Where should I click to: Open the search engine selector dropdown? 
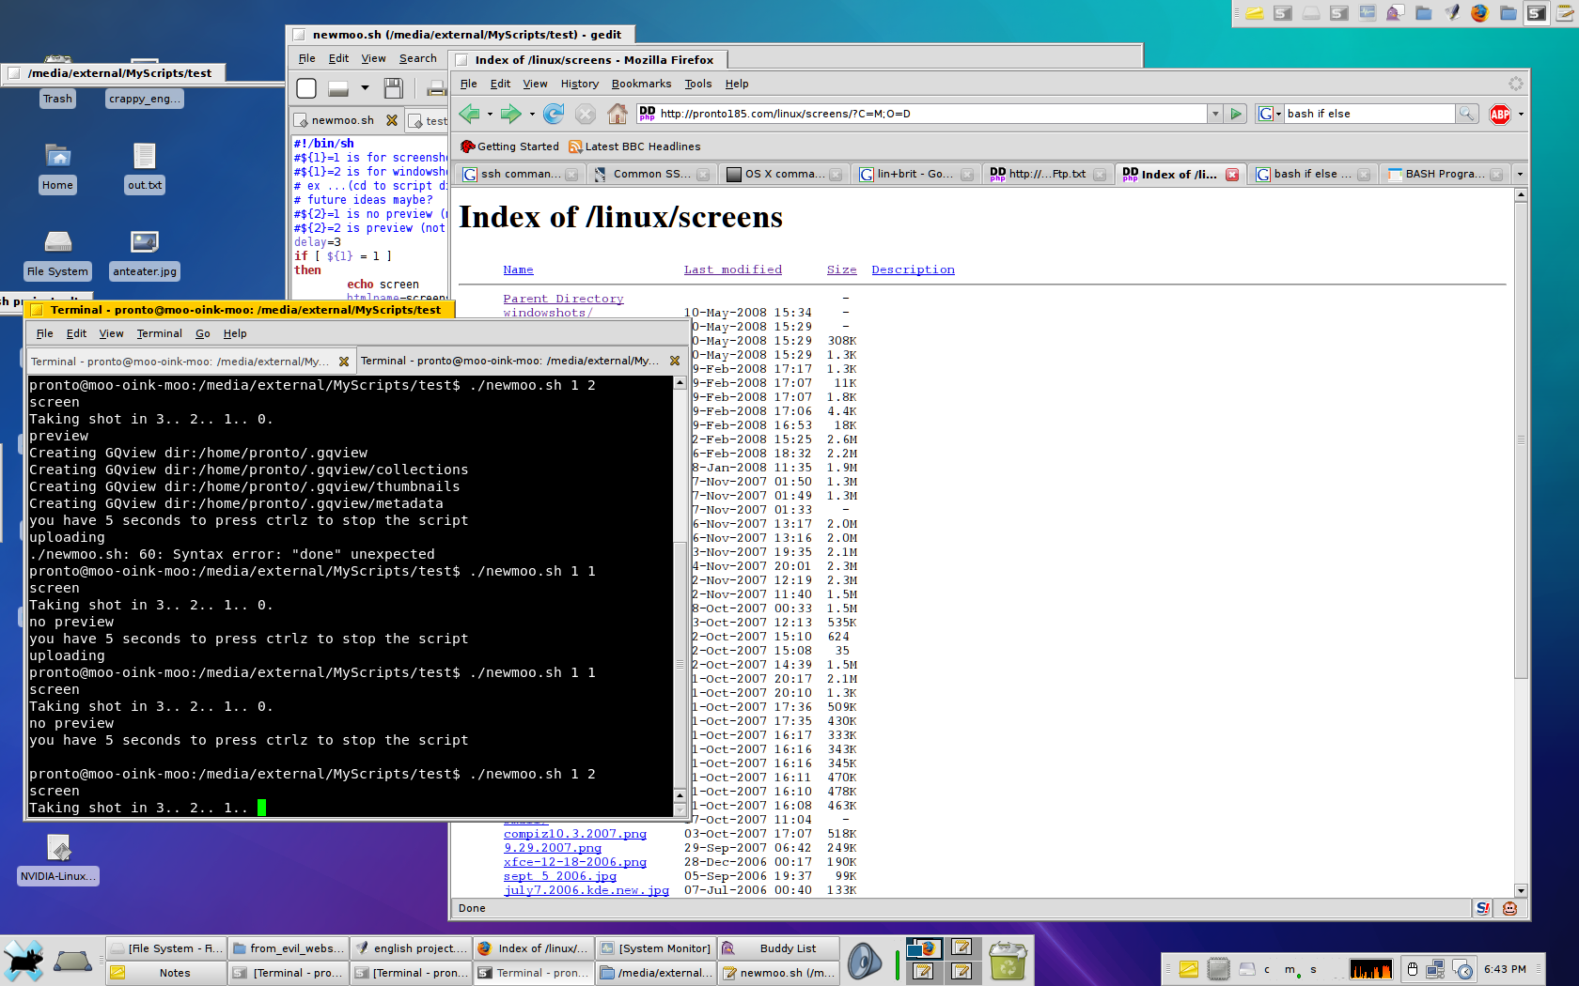click(1270, 114)
